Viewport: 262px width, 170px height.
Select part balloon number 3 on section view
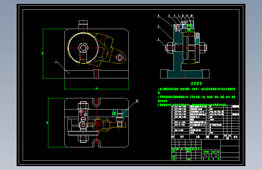[158, 26]
